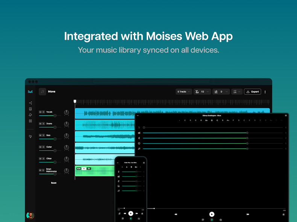Select 2x metronome speed
The width and height of the screenshot is (297, 222).
[89, 168]
